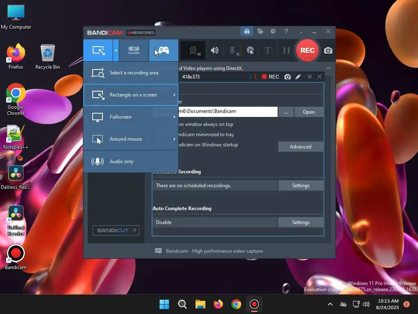Switch to game recording mode
Viewport: 418px width, 314px height.
tap(164, 50)
